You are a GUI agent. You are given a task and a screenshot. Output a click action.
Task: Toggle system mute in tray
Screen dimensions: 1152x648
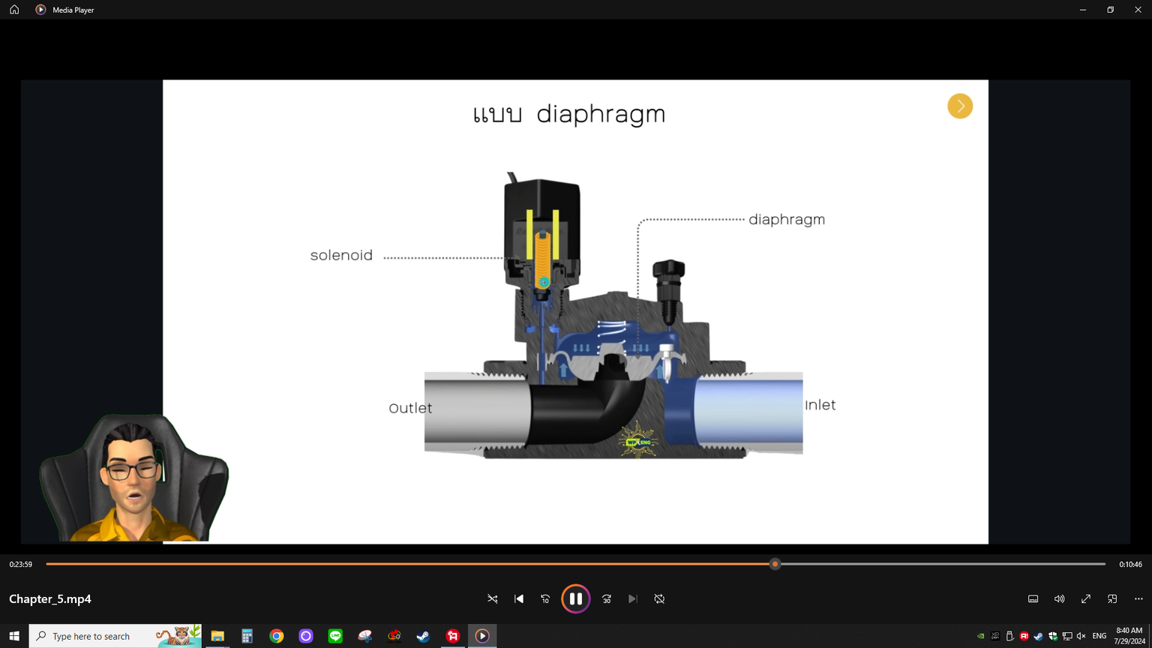(1081, 636)
